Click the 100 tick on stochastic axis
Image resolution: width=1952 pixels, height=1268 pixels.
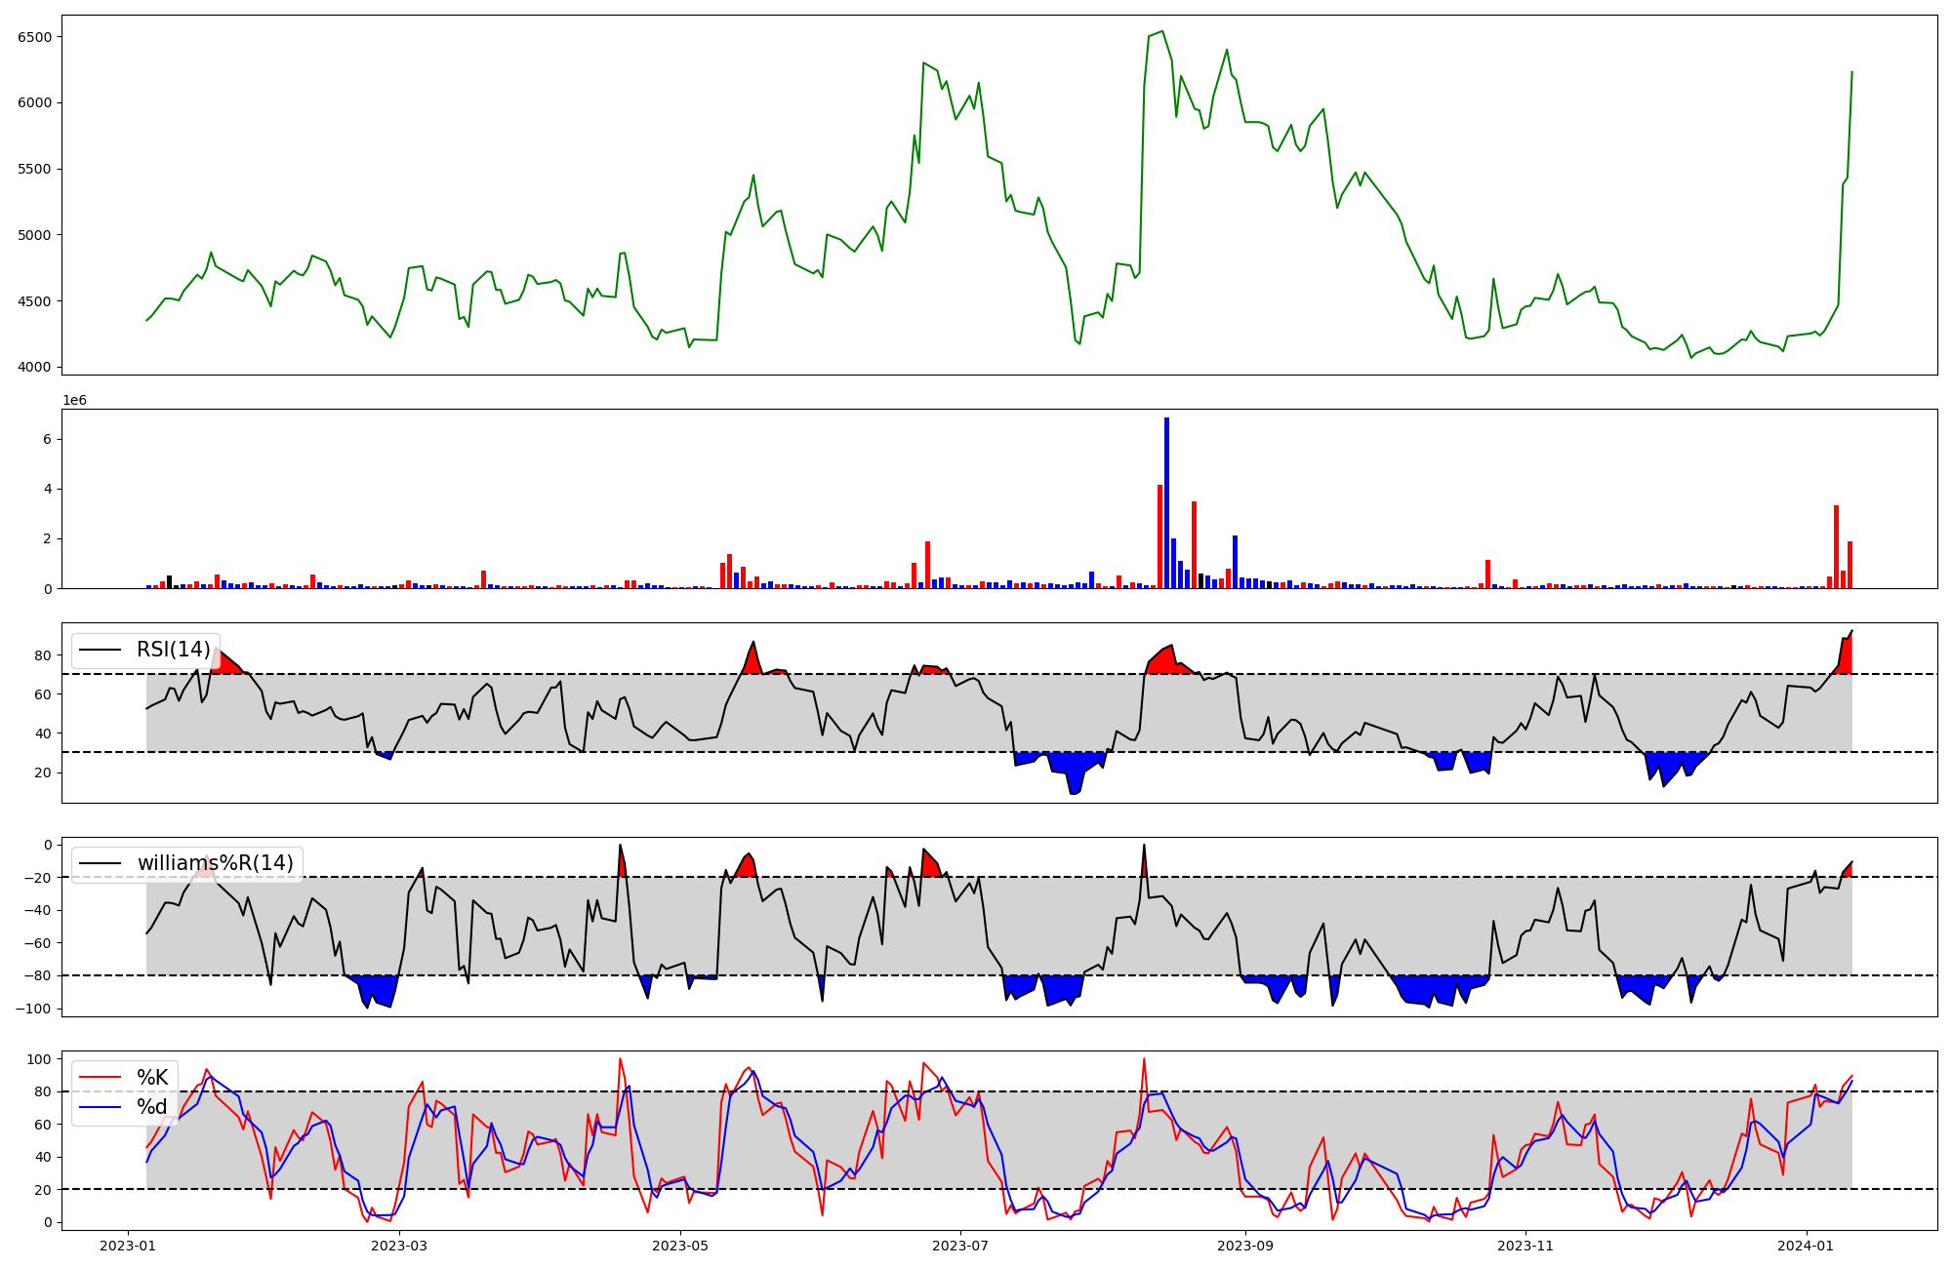tap(39, 1059)
